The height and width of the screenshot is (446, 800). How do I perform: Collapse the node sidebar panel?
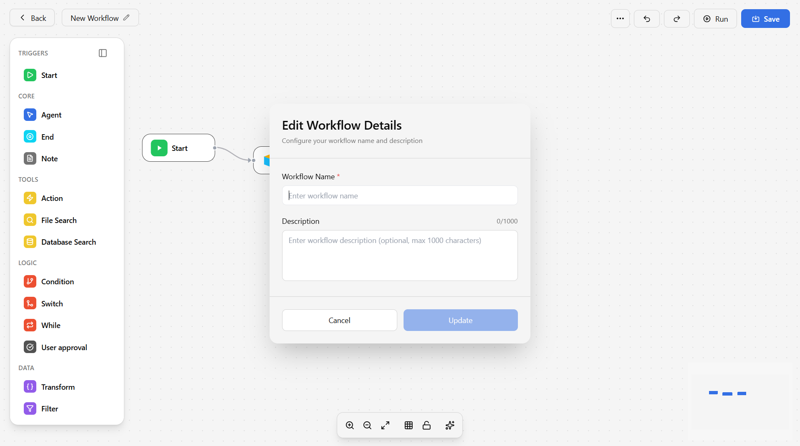tap(103, 53)
